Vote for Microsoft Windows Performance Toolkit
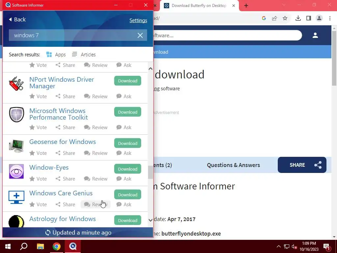Viewport: 337px width, 253px height. [38, 127]
